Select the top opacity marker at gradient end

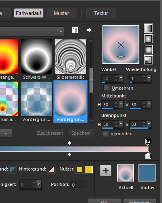pos(148,142)
